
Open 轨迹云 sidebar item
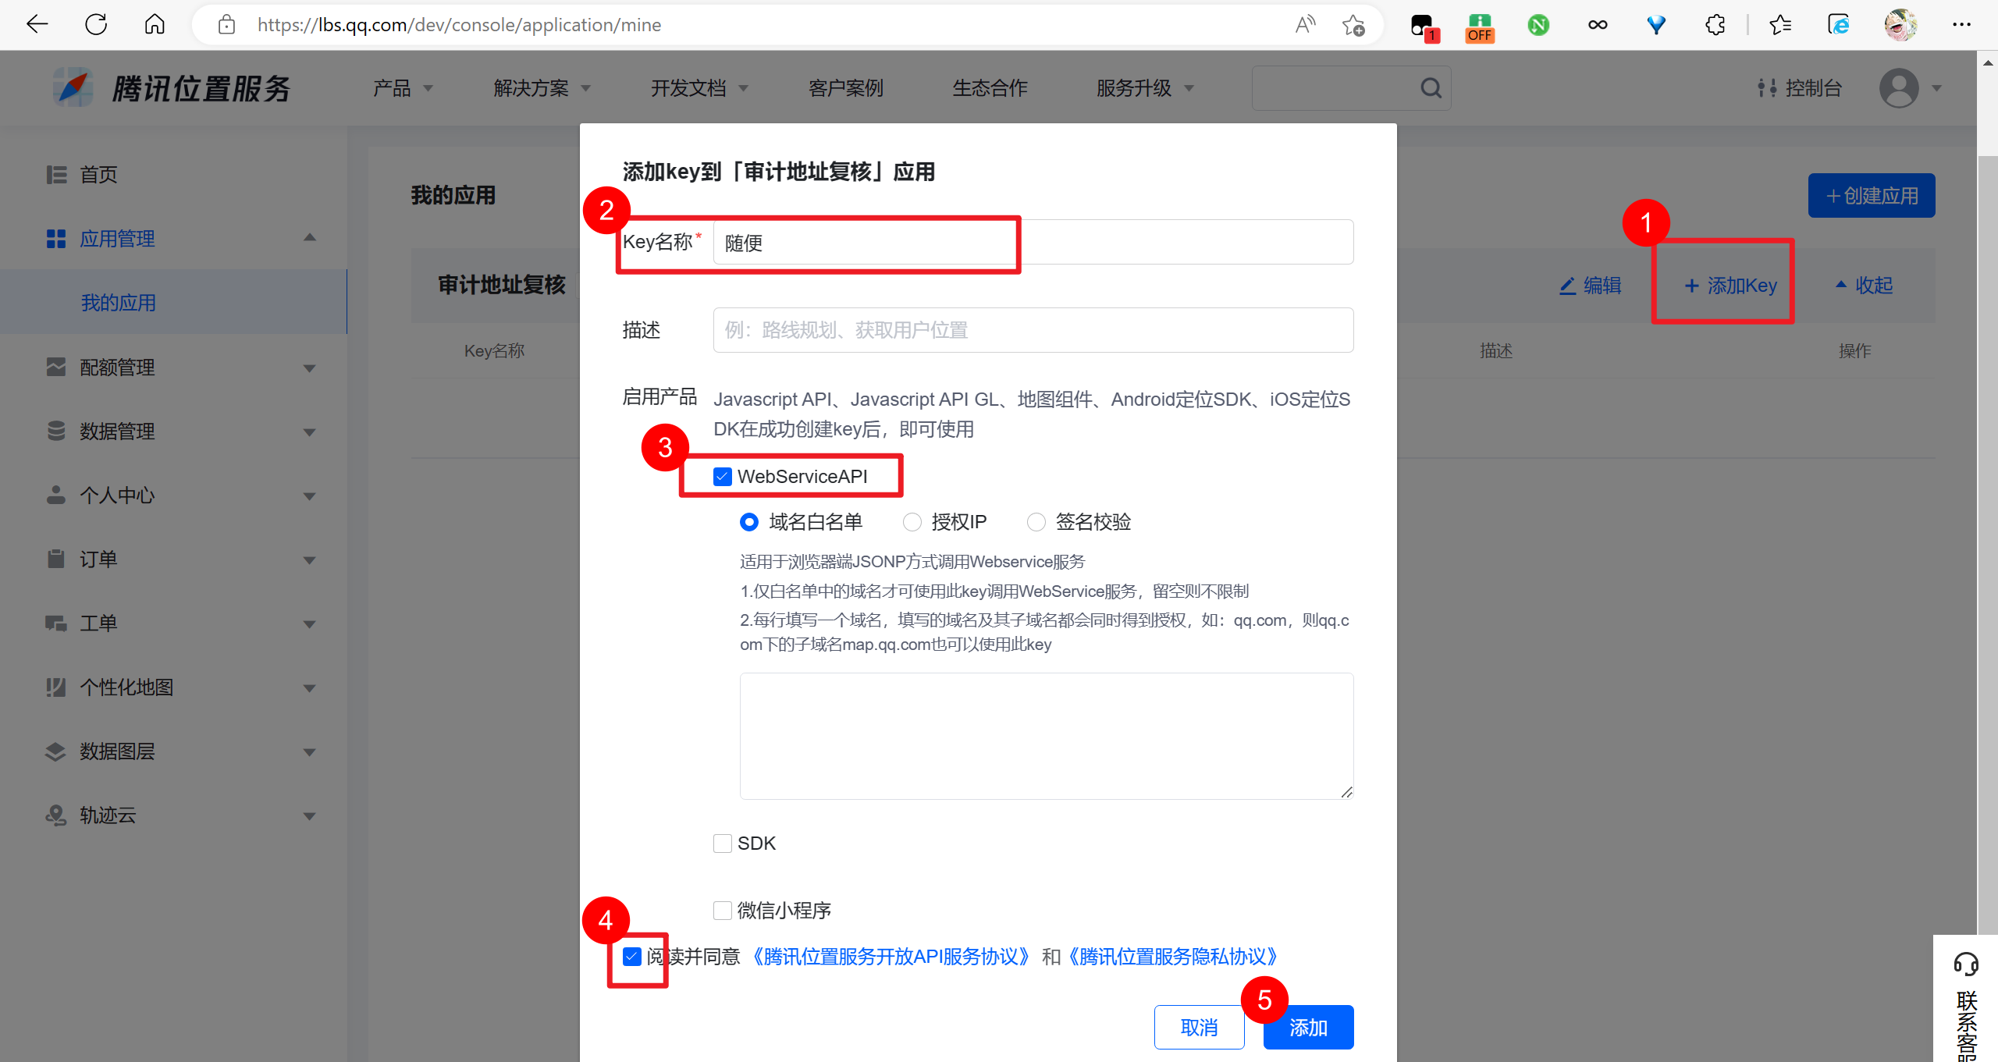(108, 815)
